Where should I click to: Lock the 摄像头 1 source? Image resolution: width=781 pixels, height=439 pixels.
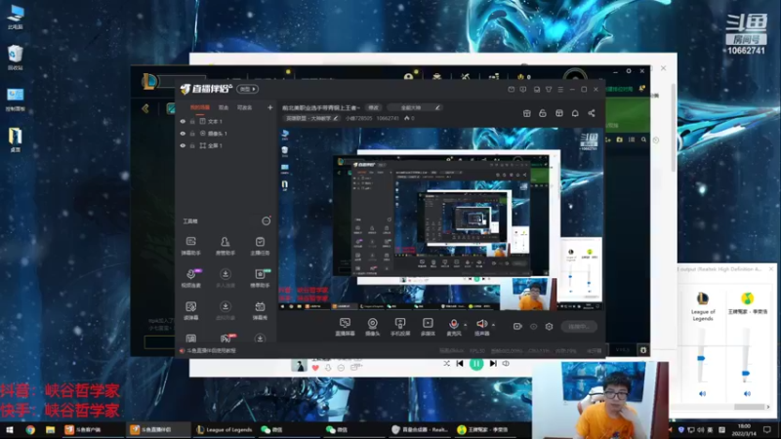(x=192, y=134)
